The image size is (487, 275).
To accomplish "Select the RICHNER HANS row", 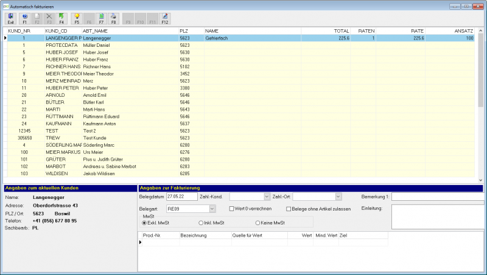I will click(240, 67).
